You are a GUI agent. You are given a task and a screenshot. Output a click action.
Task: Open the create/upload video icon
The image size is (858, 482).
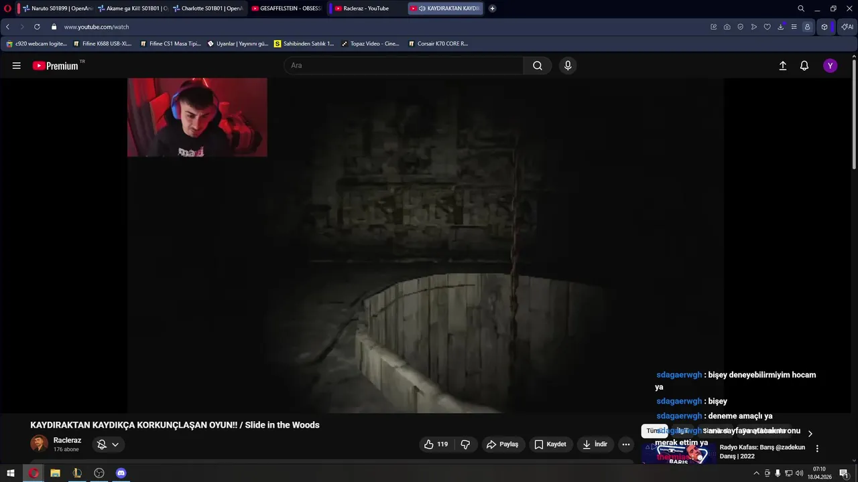(782, 66)
